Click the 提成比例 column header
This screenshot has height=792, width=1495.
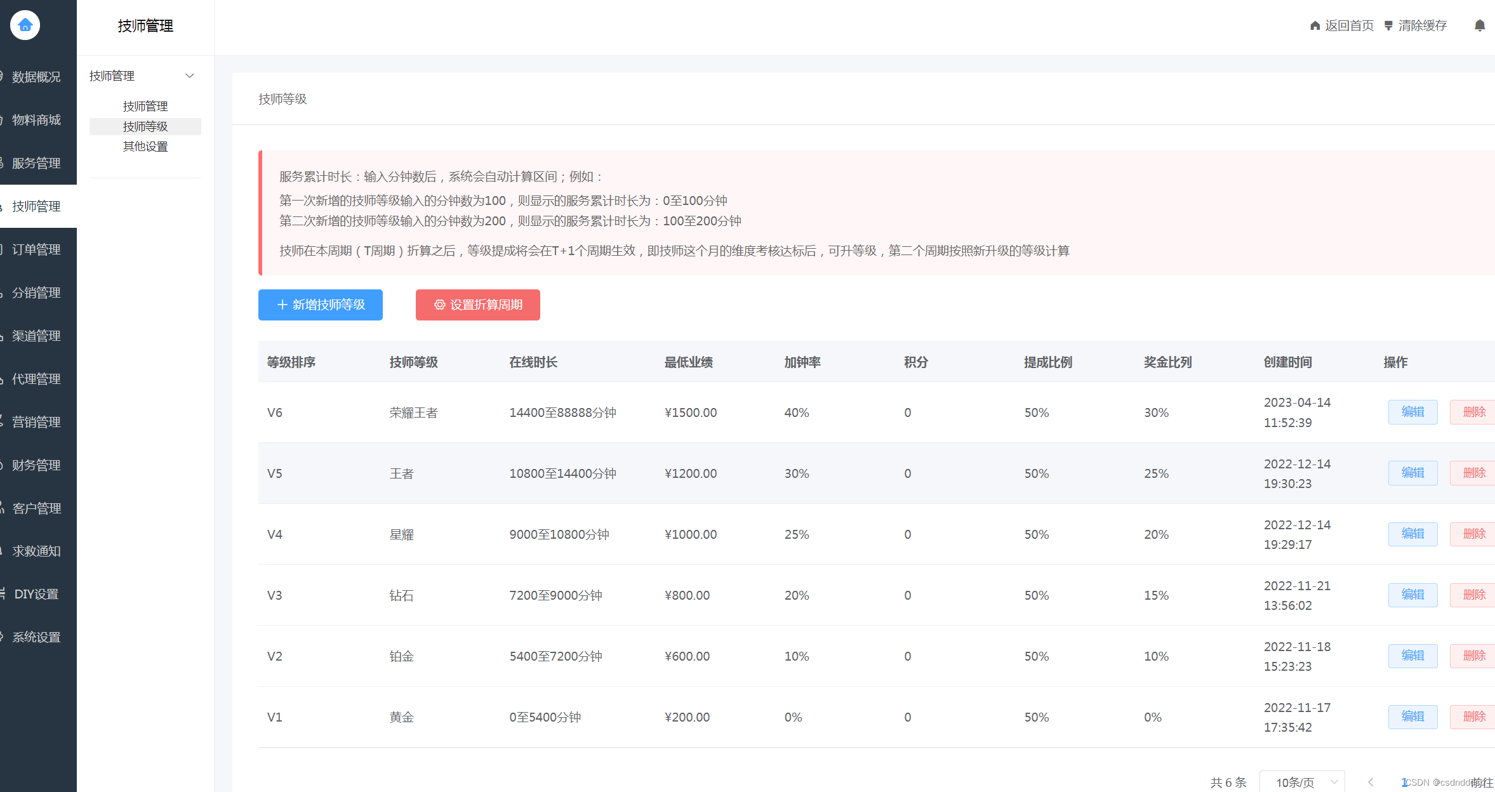[1048, 362]
